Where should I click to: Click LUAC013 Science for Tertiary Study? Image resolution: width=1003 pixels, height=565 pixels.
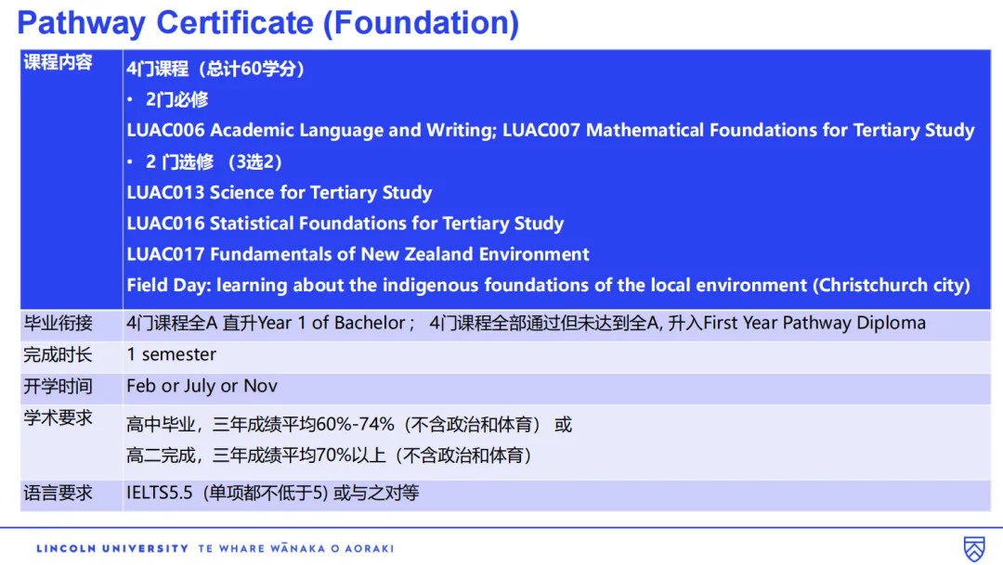(x=279, y=193)
